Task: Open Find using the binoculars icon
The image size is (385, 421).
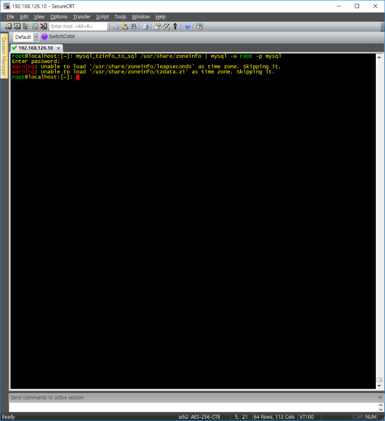Action: 133,26
